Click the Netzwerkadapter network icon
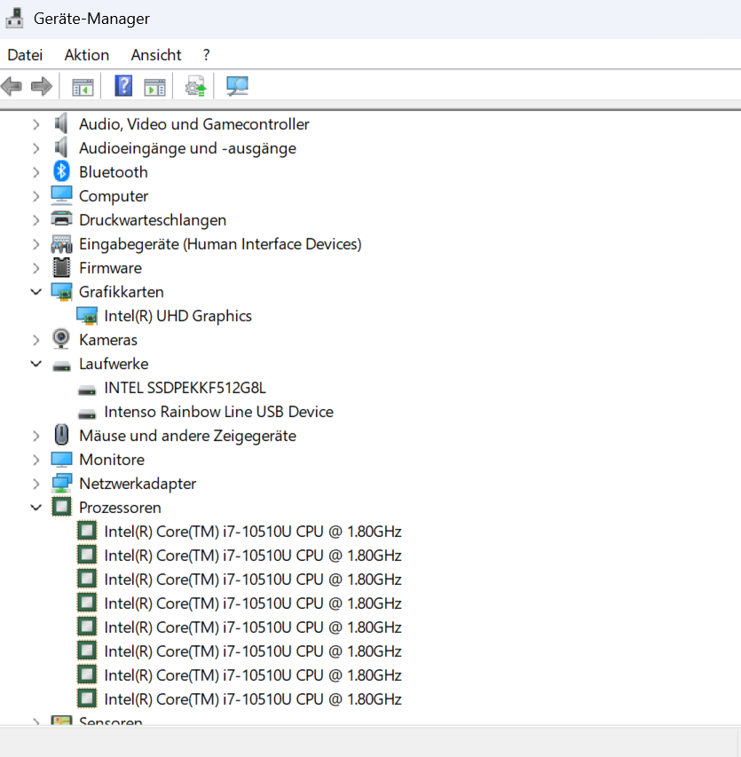The image size is (741, 757). [x=61, y=484]
